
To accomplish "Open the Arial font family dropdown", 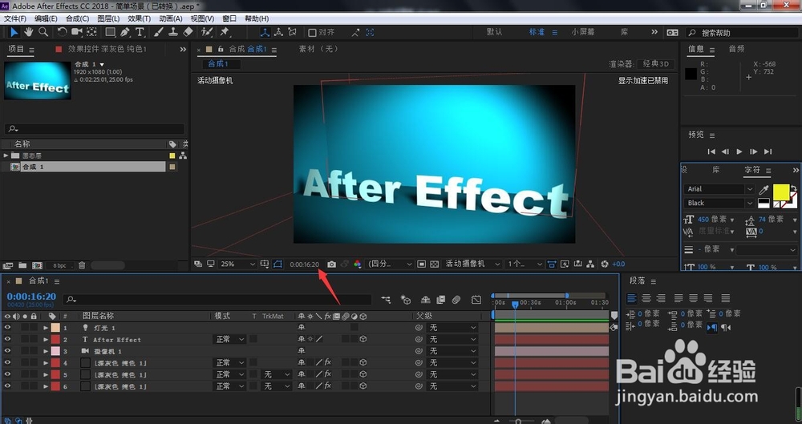I will pos(719,188).
